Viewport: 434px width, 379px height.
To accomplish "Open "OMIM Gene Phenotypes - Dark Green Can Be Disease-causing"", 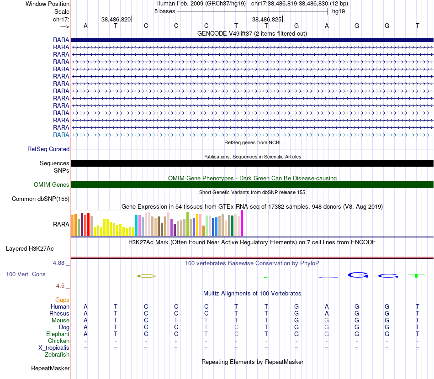I will point(252,178).
